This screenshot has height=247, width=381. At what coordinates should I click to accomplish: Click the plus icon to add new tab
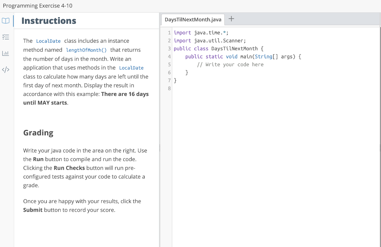coord(231,18)
